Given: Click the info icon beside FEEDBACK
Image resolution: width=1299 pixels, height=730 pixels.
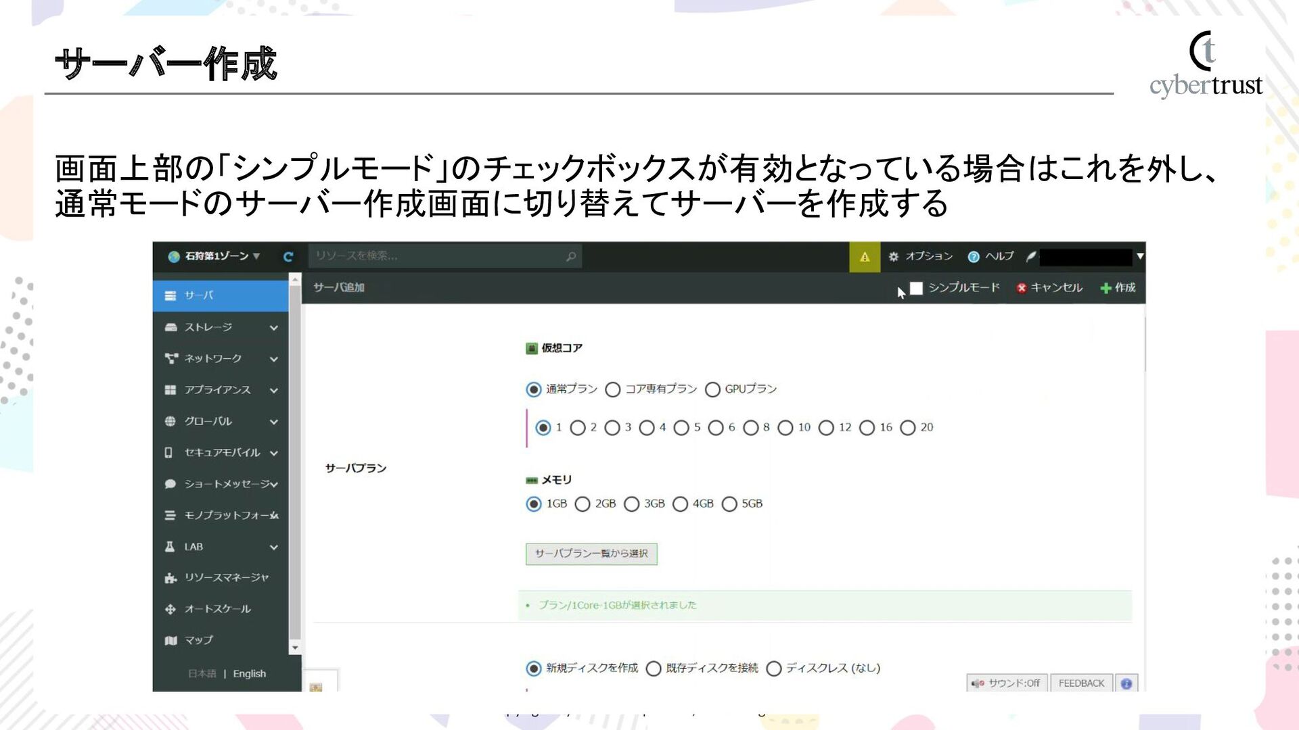Looking at the screenshot, I should pyautogui.click(x=1126, y=683).
